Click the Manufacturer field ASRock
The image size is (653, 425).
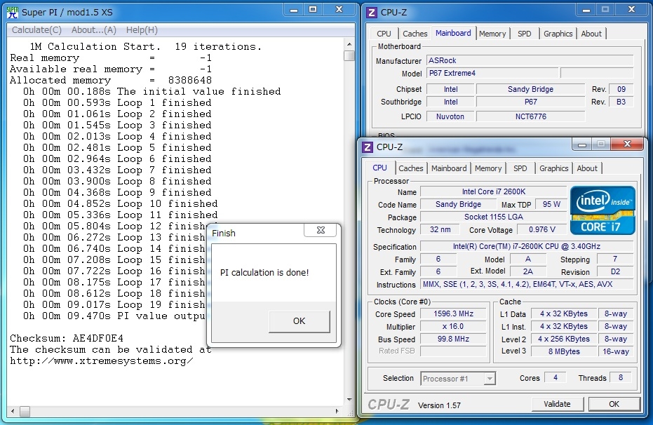530,60
